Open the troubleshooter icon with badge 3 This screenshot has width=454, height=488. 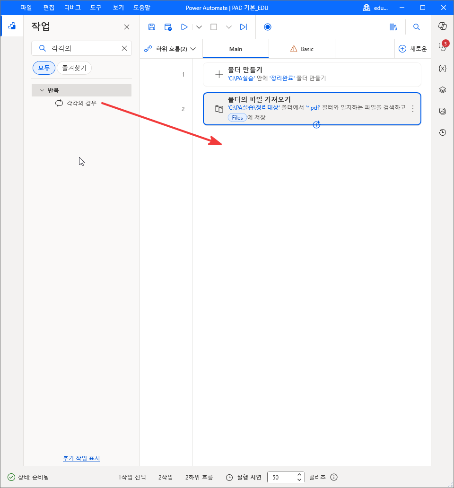coord(443,47)
